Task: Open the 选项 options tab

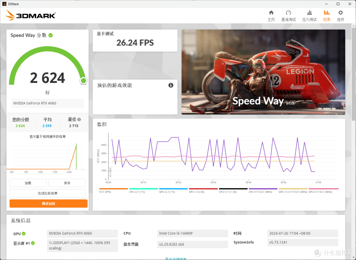Action: pos(340,16)
